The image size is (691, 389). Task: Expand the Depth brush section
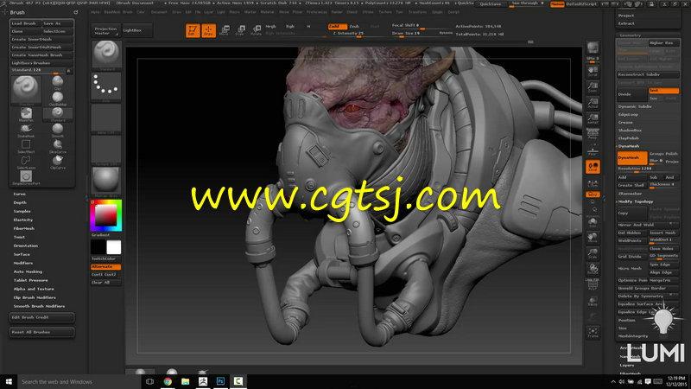pyautogui.click(x=20, y=202)
